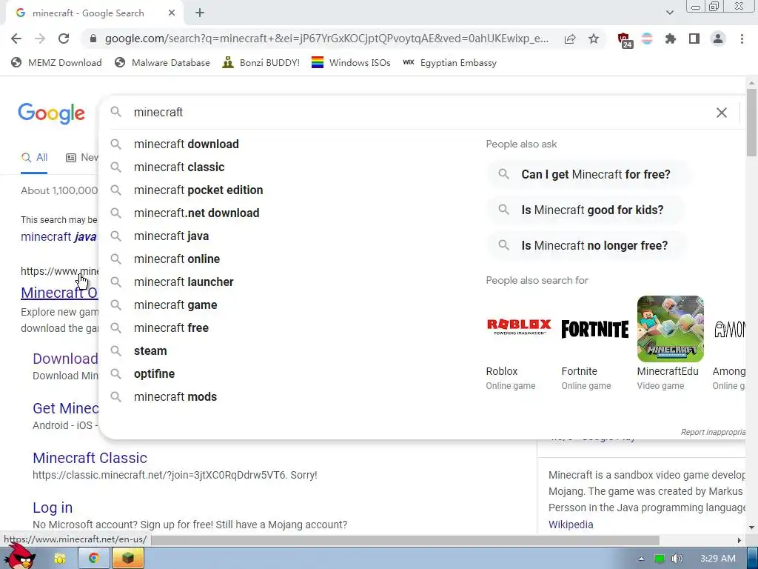Open a new browser tab
This screenshot has height=569, width=758.
[x=200, y=13]
